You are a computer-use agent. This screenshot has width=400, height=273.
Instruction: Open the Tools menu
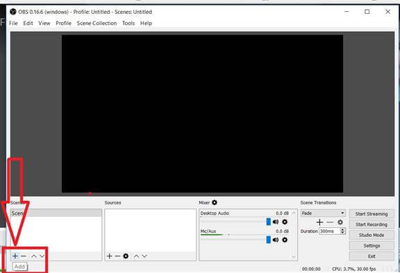(x=128, y=23)
